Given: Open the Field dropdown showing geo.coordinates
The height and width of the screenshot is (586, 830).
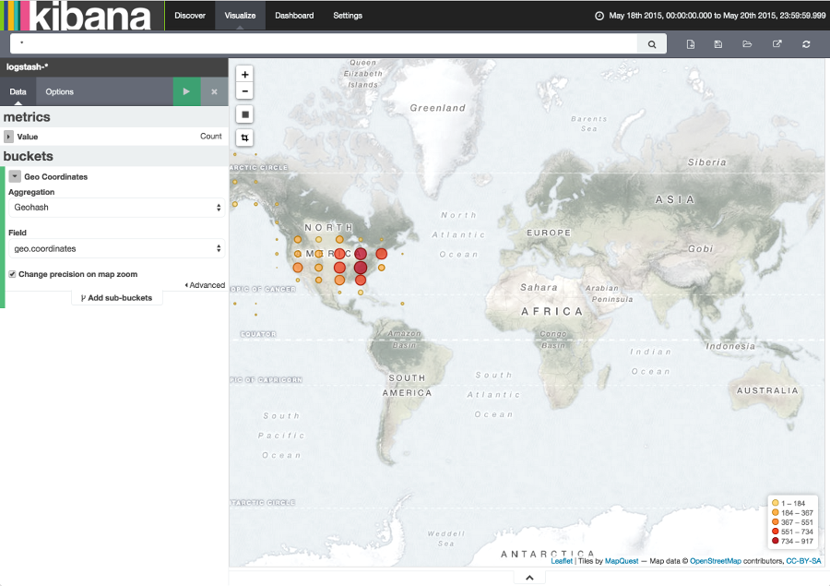Looking at the screenshot, I should tap(114, 247).
